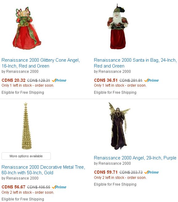The height and width of the screenshot is (202, 178).
Task: Open Decorative Metal Tree 60-Inch title link
Action: [x=43, y=170]
